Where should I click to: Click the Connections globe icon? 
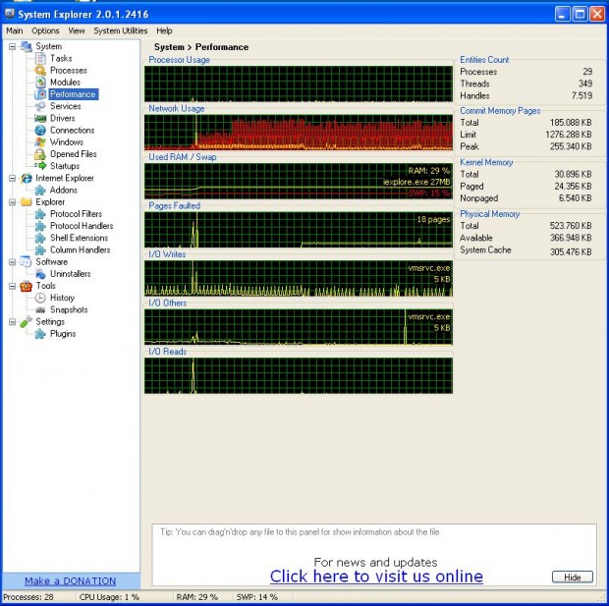point(40,130)
